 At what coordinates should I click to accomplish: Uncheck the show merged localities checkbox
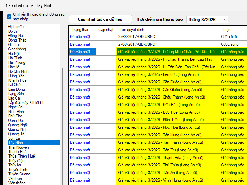tap(9, 16)
